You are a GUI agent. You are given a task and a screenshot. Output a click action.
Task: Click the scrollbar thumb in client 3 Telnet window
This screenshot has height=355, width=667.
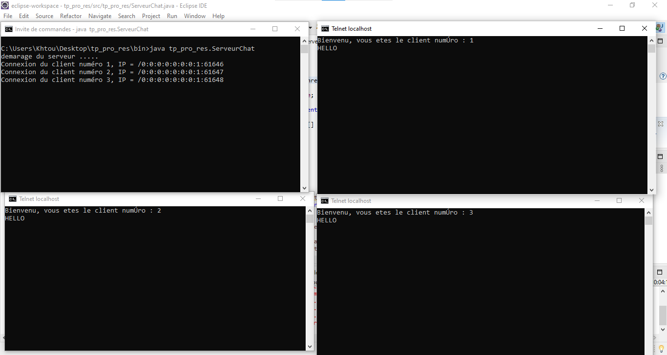(x=648, y=221)
